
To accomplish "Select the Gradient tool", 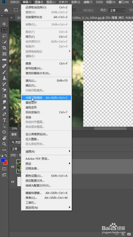I will click(4, 96).
